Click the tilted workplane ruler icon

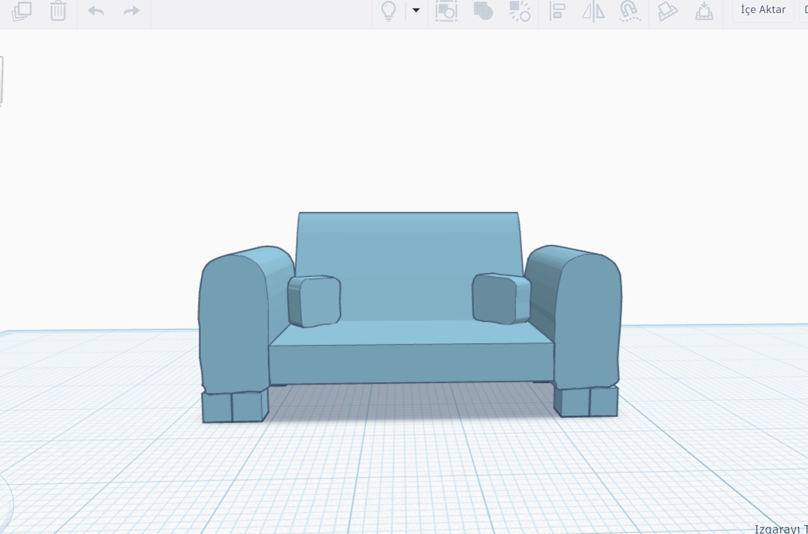tap(668, 11)
